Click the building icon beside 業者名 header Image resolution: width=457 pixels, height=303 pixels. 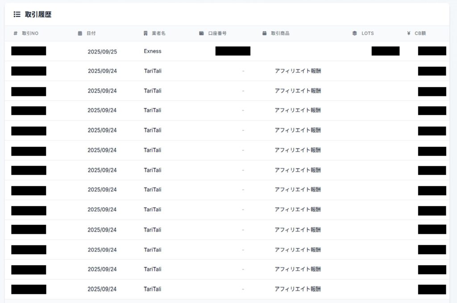(145, 33)
